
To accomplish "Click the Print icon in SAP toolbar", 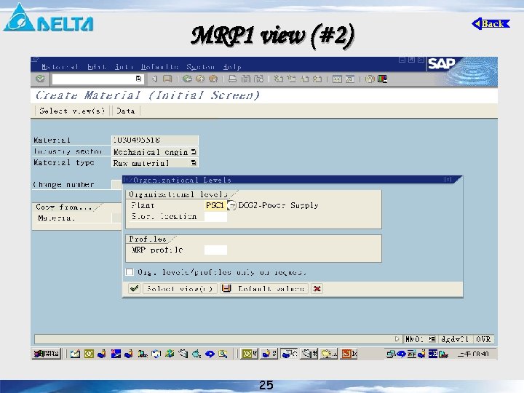I will tap(233, 79).
